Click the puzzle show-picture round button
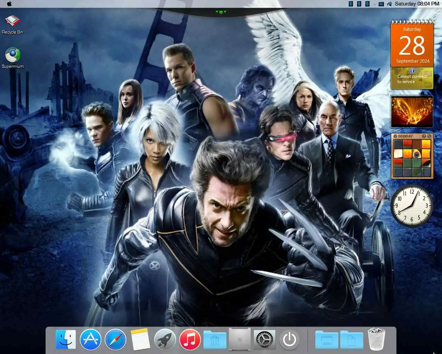The width and height of the screenshot is (442, 354). 424,137
